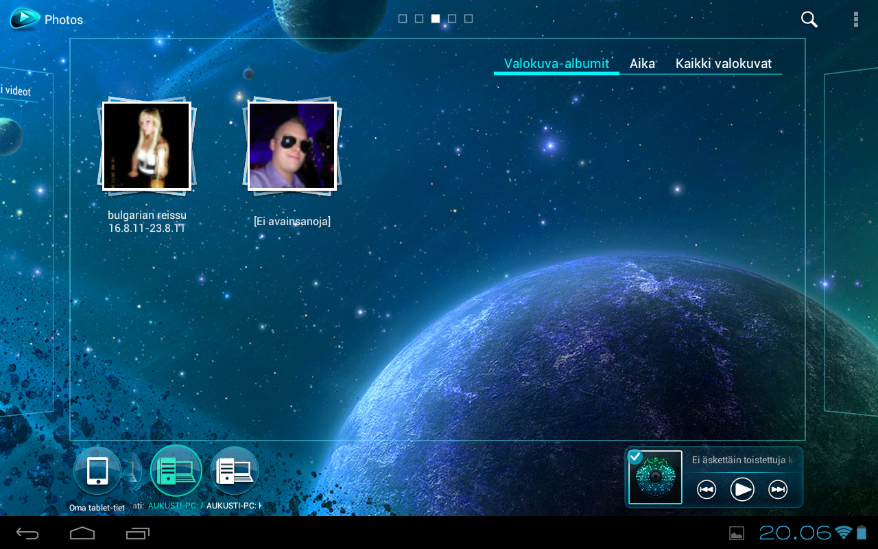Tap the '[Ei avainsanoja]' caption text
Screen dimensions: 878x549
click(292, 221)
